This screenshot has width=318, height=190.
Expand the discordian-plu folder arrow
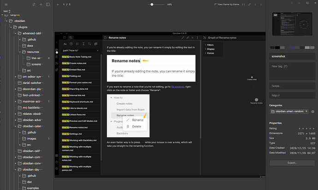tap(15, 89)
